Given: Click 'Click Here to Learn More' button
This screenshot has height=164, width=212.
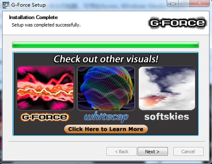Looking at the screenshot, I should [x=106, y=129].
